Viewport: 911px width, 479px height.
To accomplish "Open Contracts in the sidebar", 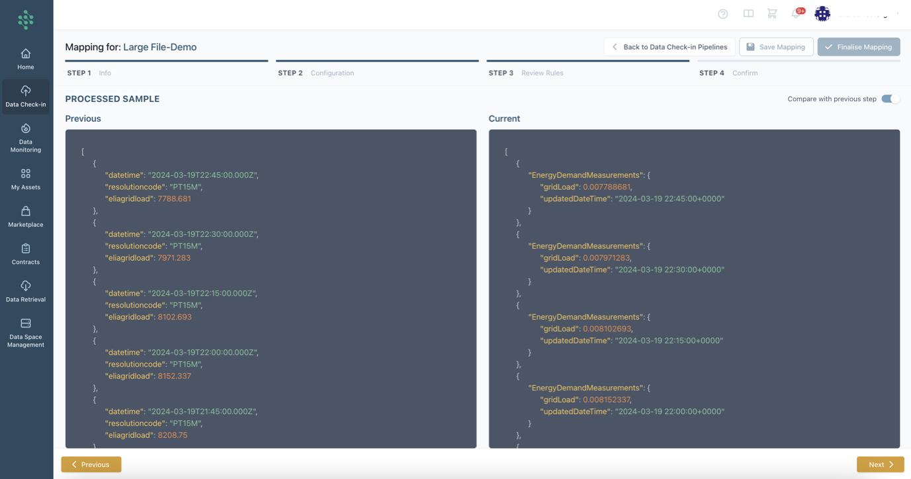I will coord(26,254).
